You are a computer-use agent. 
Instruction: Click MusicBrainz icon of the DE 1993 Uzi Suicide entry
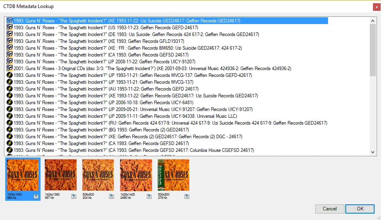(x=10, y=34)
